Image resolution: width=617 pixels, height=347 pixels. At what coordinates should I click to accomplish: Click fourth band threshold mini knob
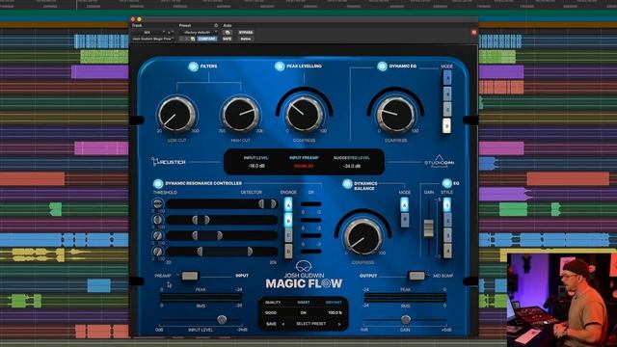click(157, 251)
